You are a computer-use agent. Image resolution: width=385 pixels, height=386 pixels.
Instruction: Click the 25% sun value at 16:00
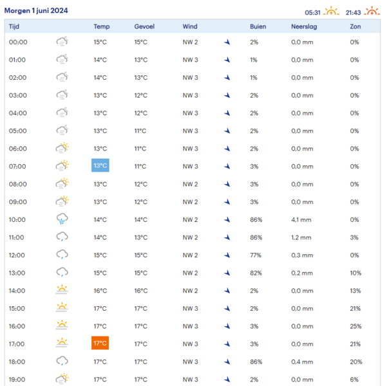(x=355, y=326)
